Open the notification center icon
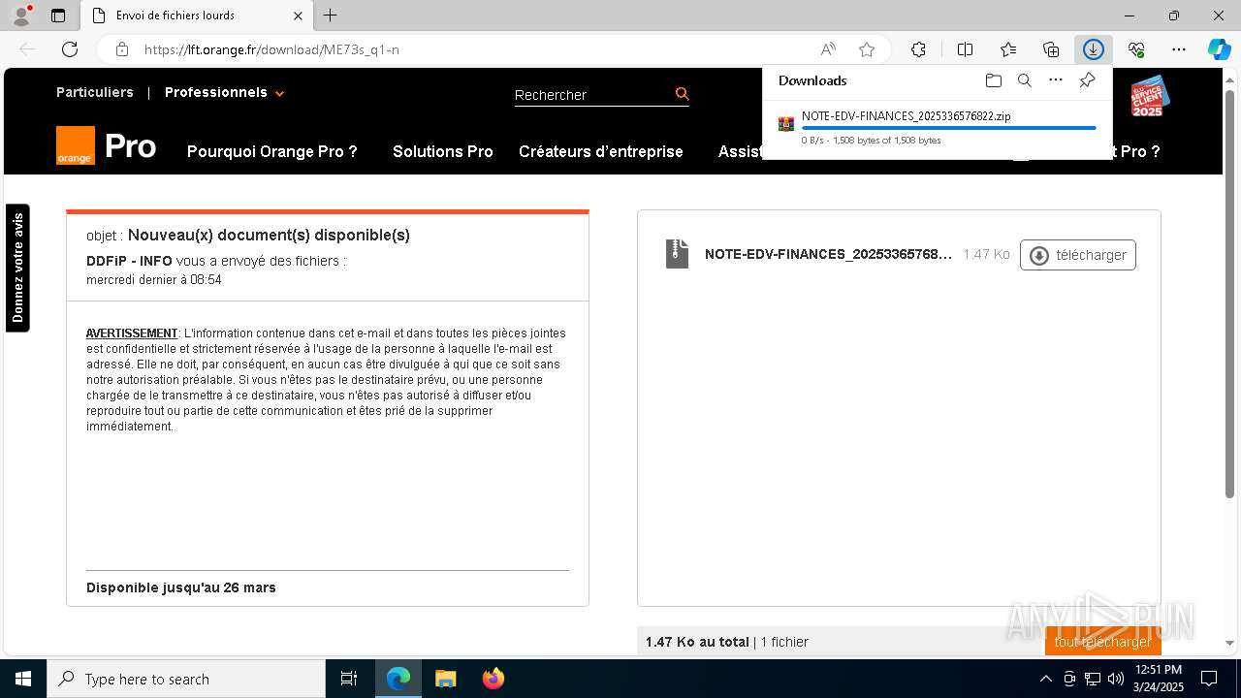Image resolution: width=1241 pixels, height=698 pixels. pyautogui.click(x=1209, y=679)
